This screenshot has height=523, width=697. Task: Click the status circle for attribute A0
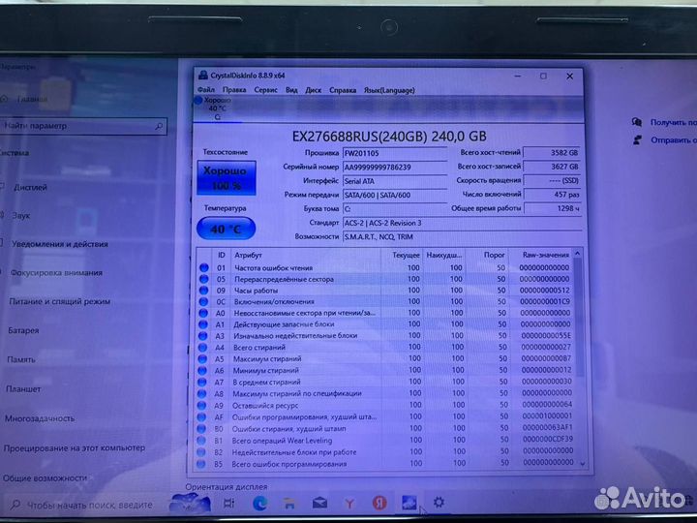(x=203, y=313)
